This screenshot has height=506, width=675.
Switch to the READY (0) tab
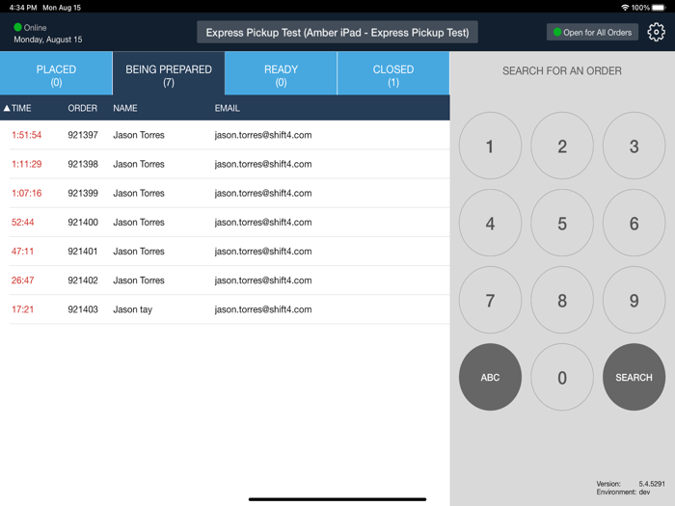coord(281,73)
